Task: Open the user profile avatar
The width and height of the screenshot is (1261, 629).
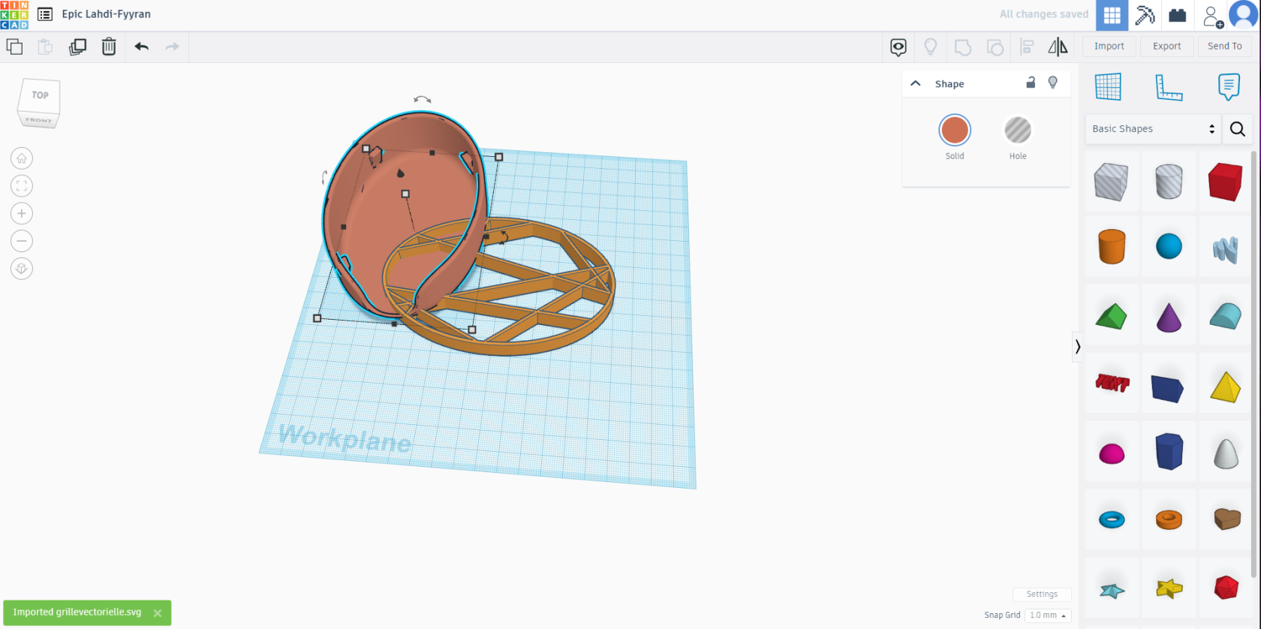Action: tap(1244, 15)
